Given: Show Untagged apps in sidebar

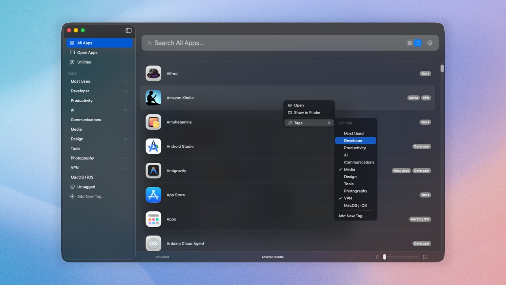Looking at the screenshot, I should coord(100,187).
